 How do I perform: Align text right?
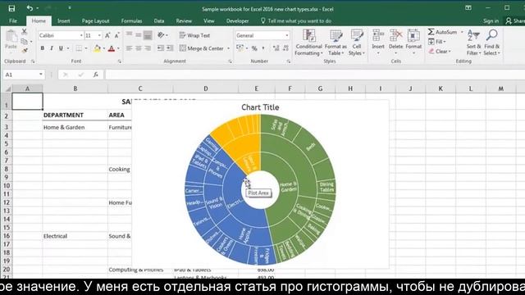click(148, 48)
